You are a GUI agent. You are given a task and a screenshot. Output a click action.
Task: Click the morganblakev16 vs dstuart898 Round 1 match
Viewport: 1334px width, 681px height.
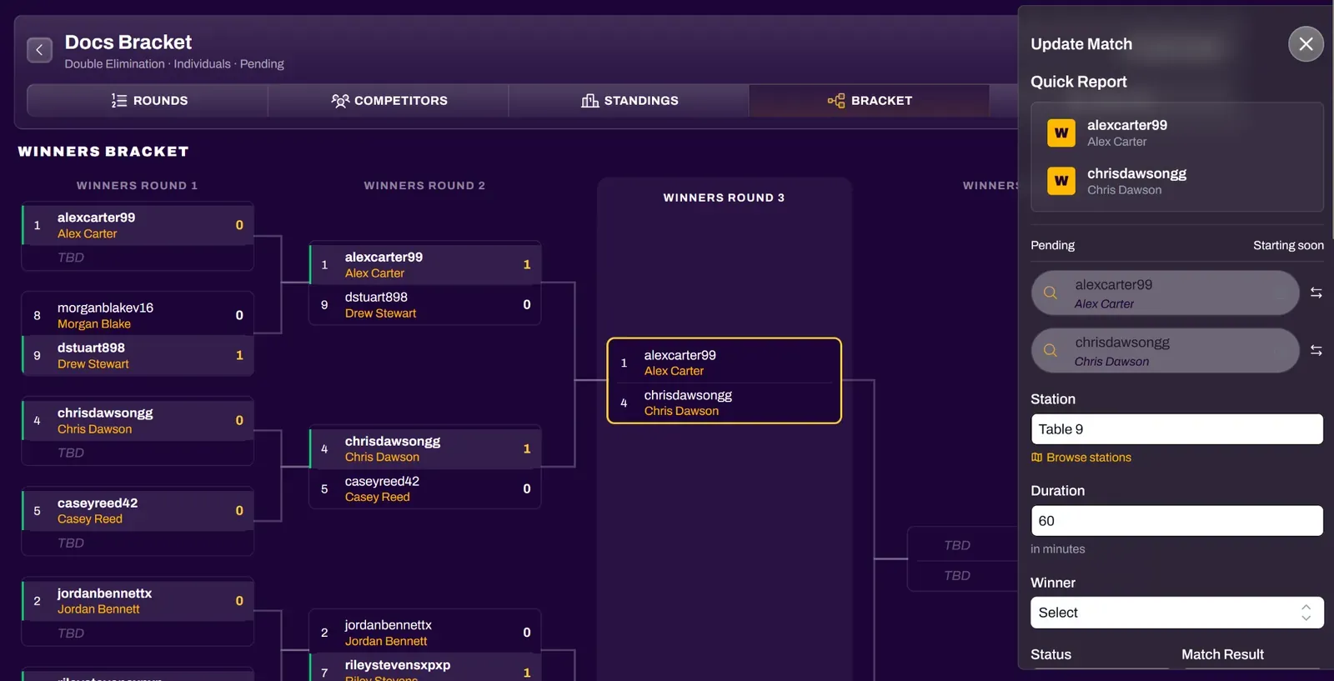[x=138, y=334]
